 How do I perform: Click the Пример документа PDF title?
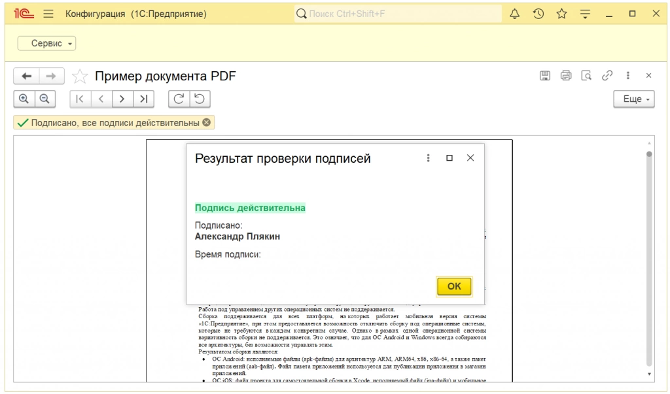pyautogui.click(x=166, y=76)
